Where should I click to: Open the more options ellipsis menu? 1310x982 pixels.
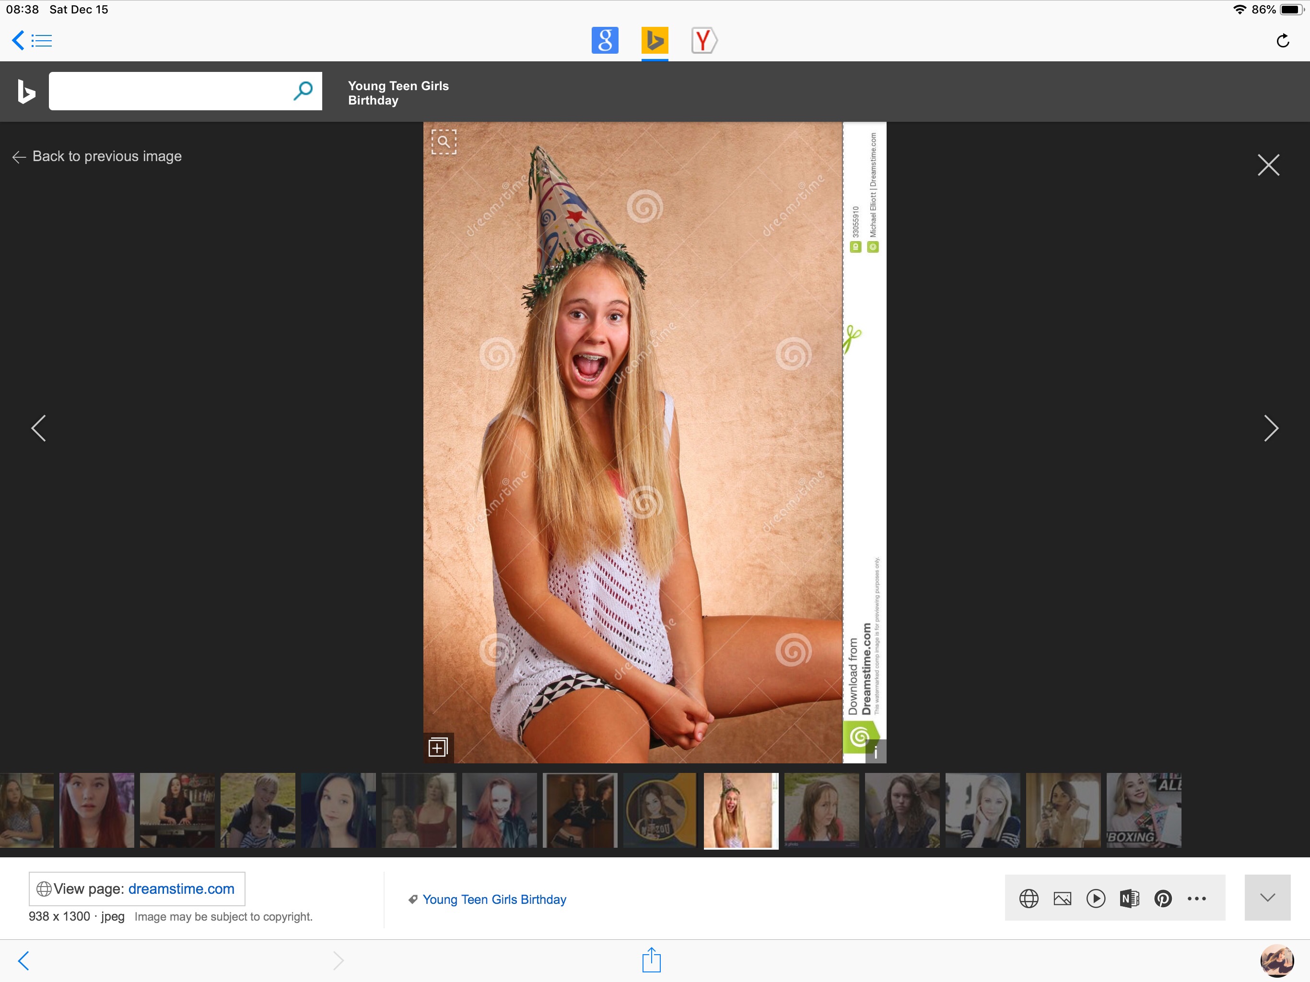[1196, 899]
